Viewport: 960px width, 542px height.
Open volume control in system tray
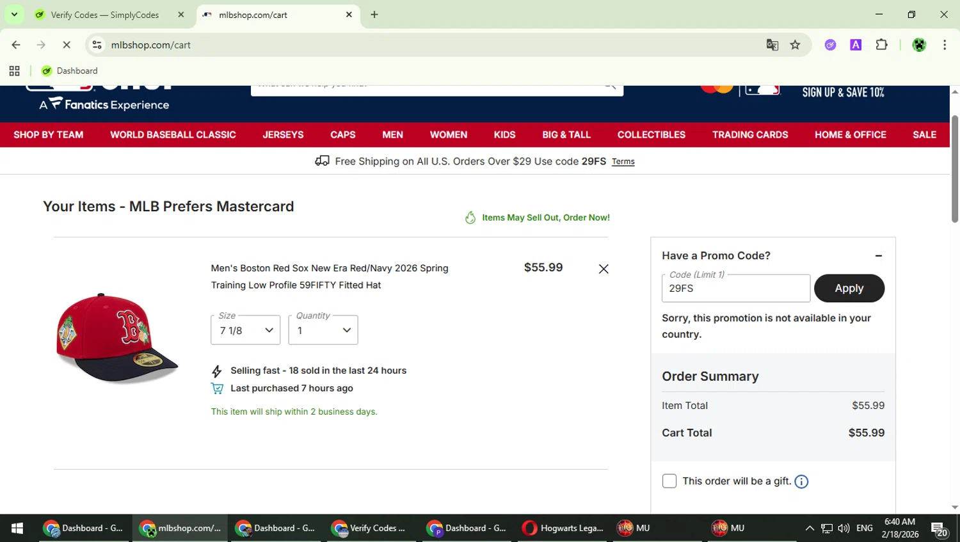coord(844,529)
